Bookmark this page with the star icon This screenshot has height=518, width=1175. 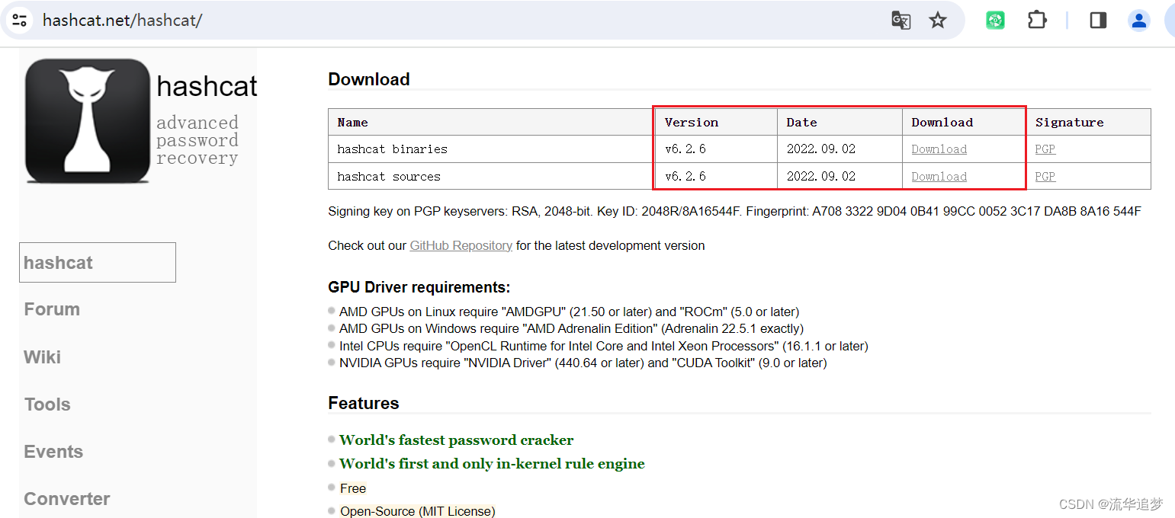pos(938,21)
